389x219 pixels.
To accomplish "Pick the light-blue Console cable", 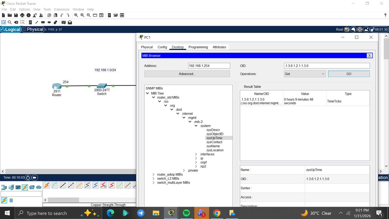I will 55,185.
